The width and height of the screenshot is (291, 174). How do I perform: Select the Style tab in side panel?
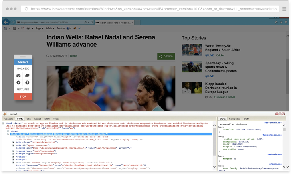point(222,119)
